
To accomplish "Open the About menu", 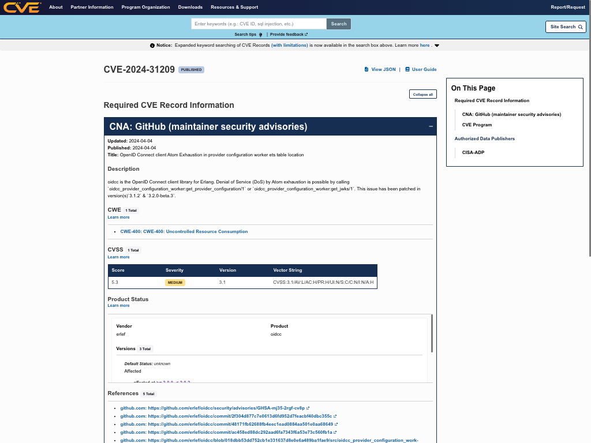I will pyautogui.click(x=56, y=7).
